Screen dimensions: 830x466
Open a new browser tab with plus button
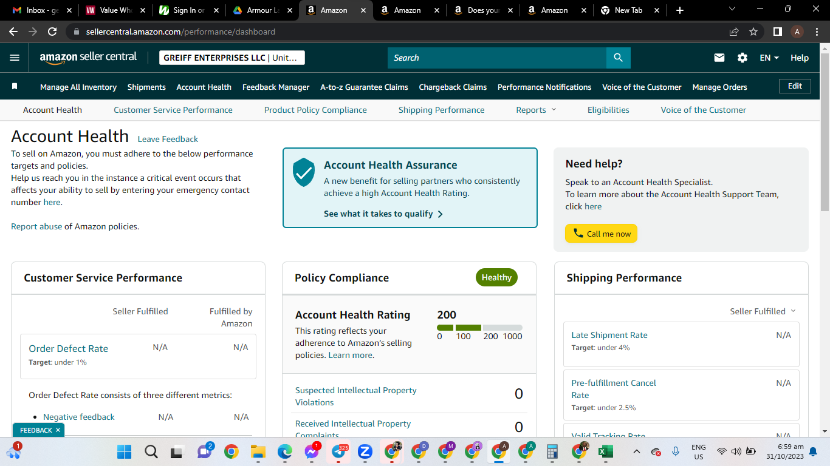point(680,10)
